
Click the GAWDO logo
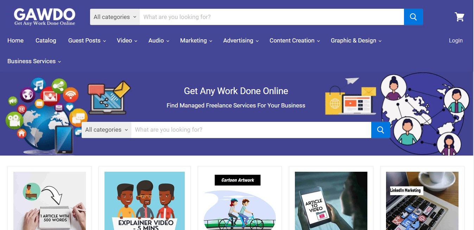[45, 17]
